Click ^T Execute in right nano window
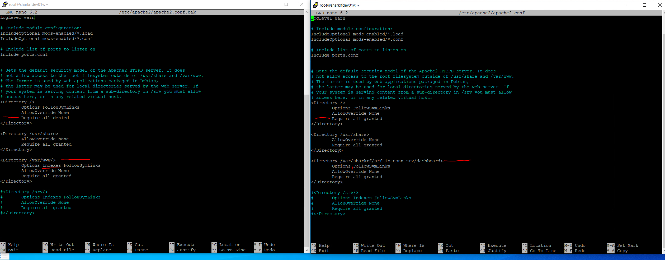The image size is (665, 260). [493, 245]
